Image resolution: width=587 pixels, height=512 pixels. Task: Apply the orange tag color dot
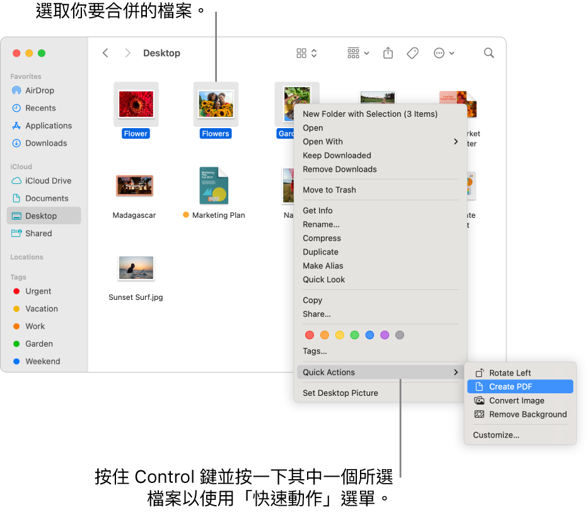(x=325, y=335)
